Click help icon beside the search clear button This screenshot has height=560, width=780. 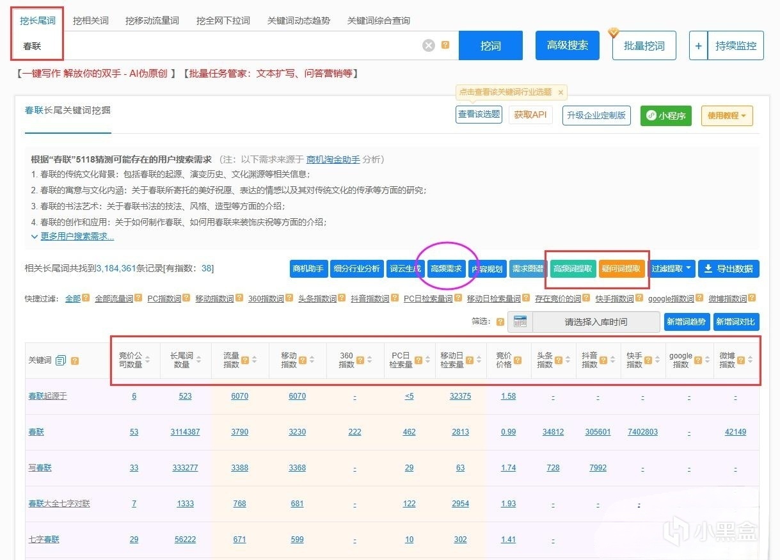coord(445,45)
